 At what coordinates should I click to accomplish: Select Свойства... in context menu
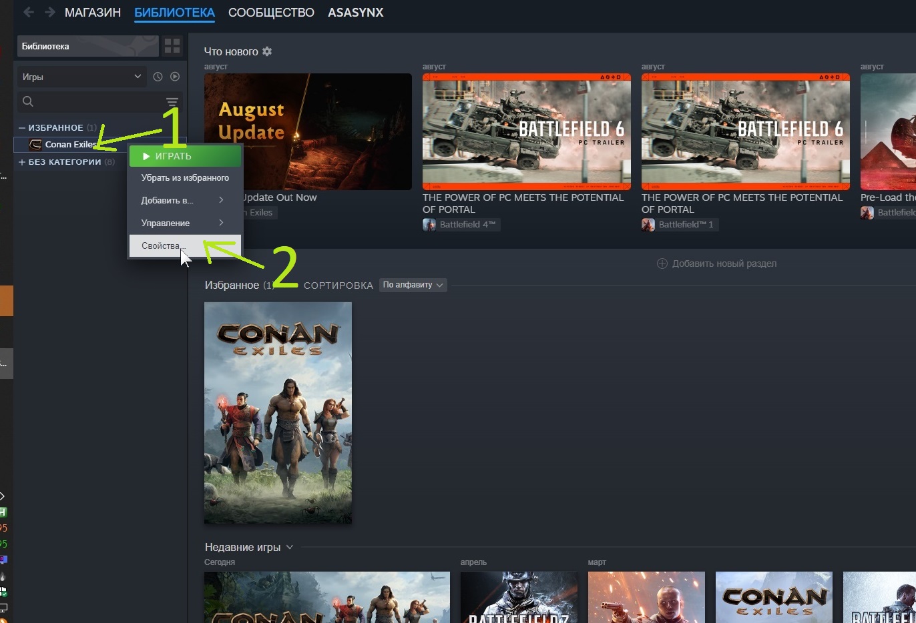[185, 245]
